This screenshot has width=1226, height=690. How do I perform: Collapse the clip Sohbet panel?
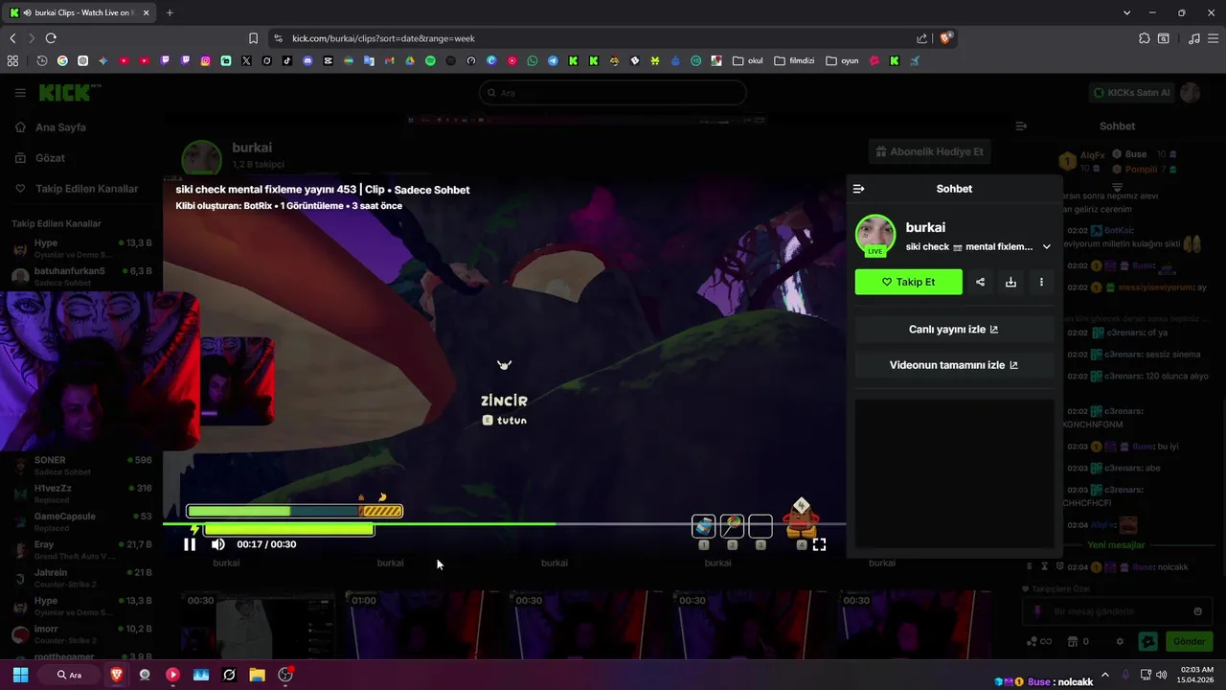pos(858,189)
